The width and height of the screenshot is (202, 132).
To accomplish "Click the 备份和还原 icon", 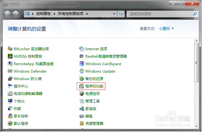I will 82,79.
